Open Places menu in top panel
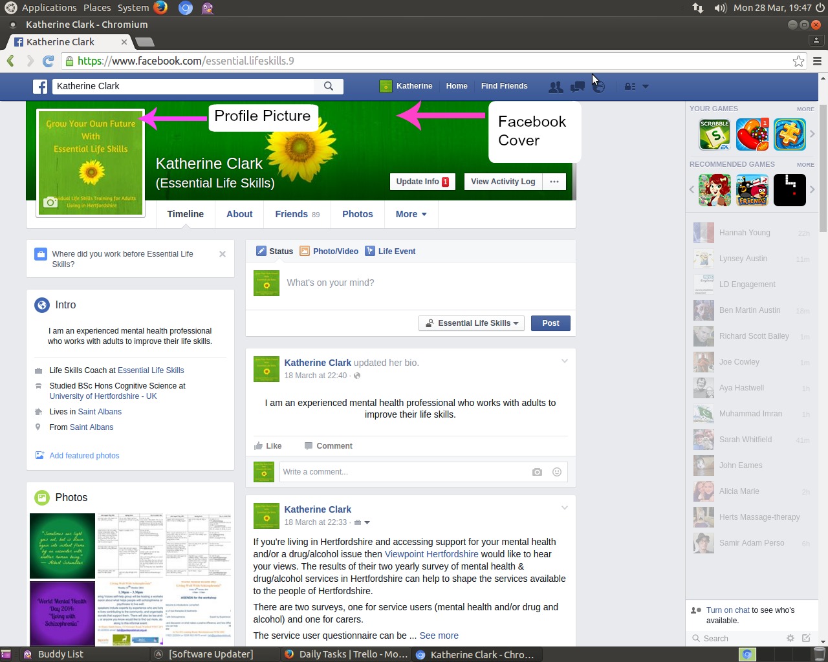This screenshot has width=828, height=662. tap(97, 8)
